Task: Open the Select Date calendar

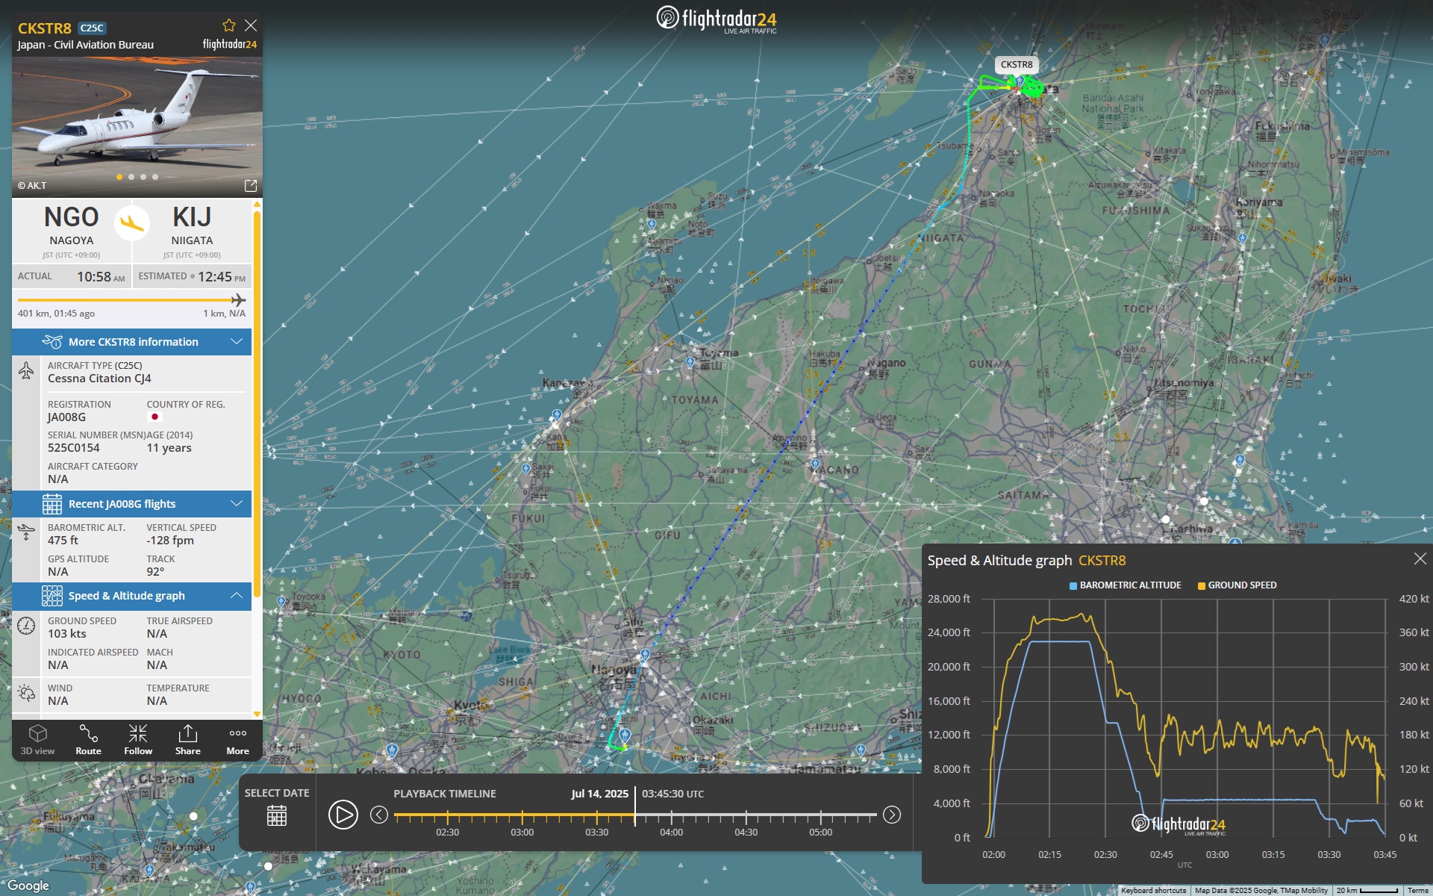Action: 277,815
